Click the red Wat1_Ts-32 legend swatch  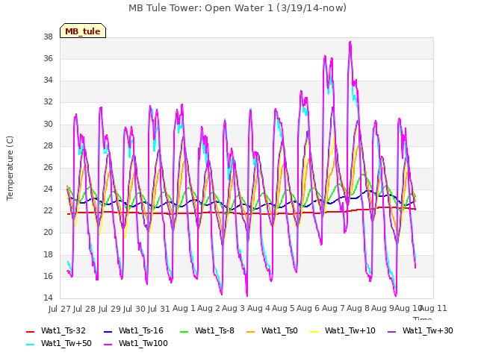(x=31, y=331)
